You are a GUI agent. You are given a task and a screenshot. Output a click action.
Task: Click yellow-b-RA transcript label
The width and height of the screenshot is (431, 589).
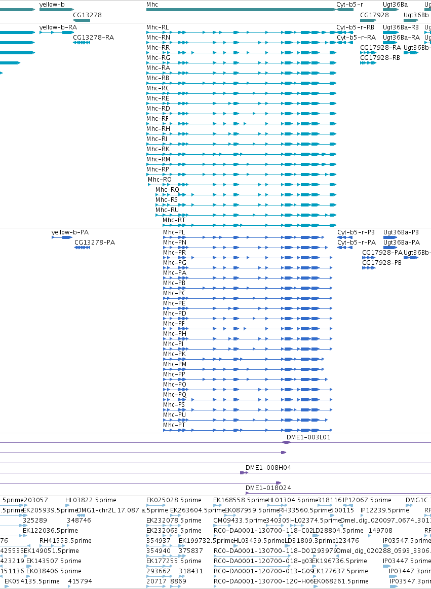(58, 27)
